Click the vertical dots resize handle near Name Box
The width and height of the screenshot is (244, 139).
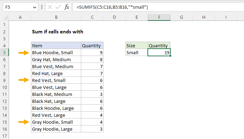[42, 7]
